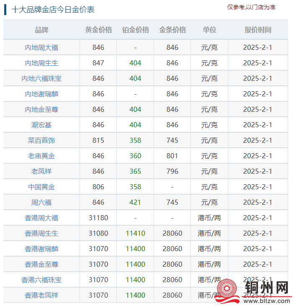Image resolution: width=294 pixels, height=306 pixels.
Task: Open the 香港老凤祥 brand link
Action: (41, 295)
